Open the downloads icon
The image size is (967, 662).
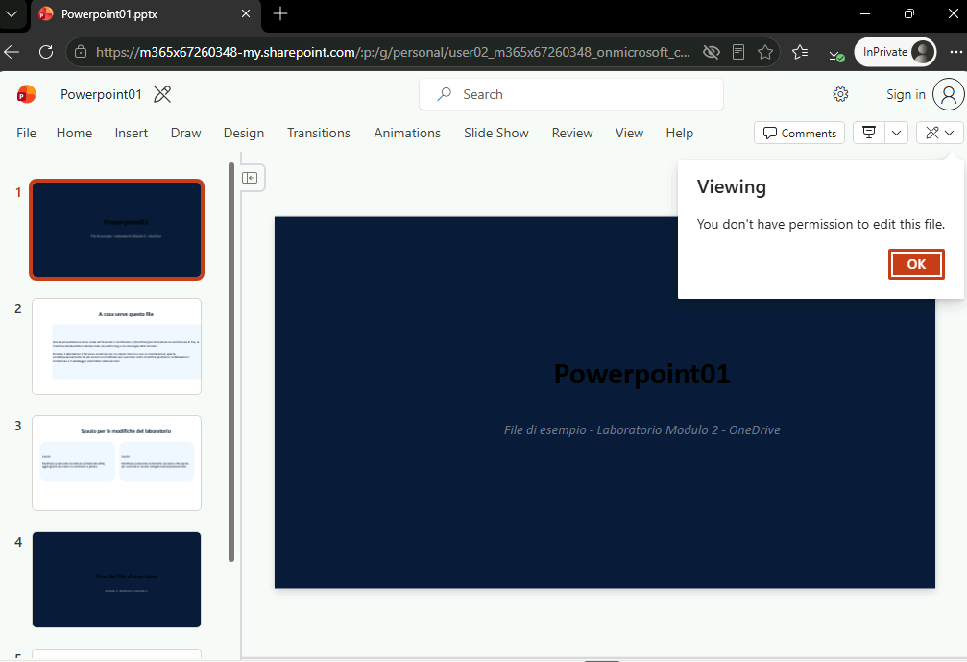(x=835, y=53)
